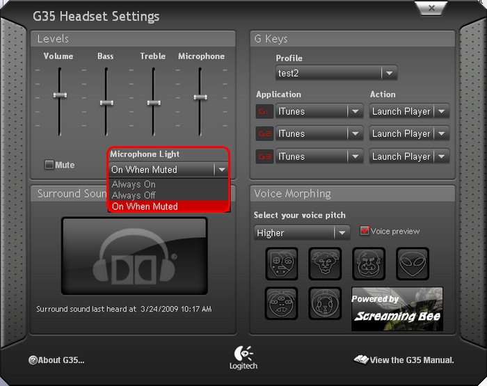Click the Bass slider handle
487x386 pixels.
pos(106,103)
